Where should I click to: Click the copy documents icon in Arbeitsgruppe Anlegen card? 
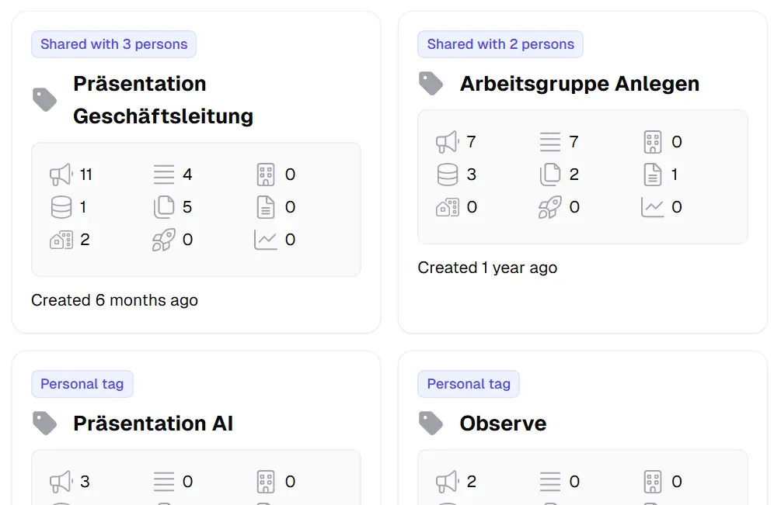[550, 175]
